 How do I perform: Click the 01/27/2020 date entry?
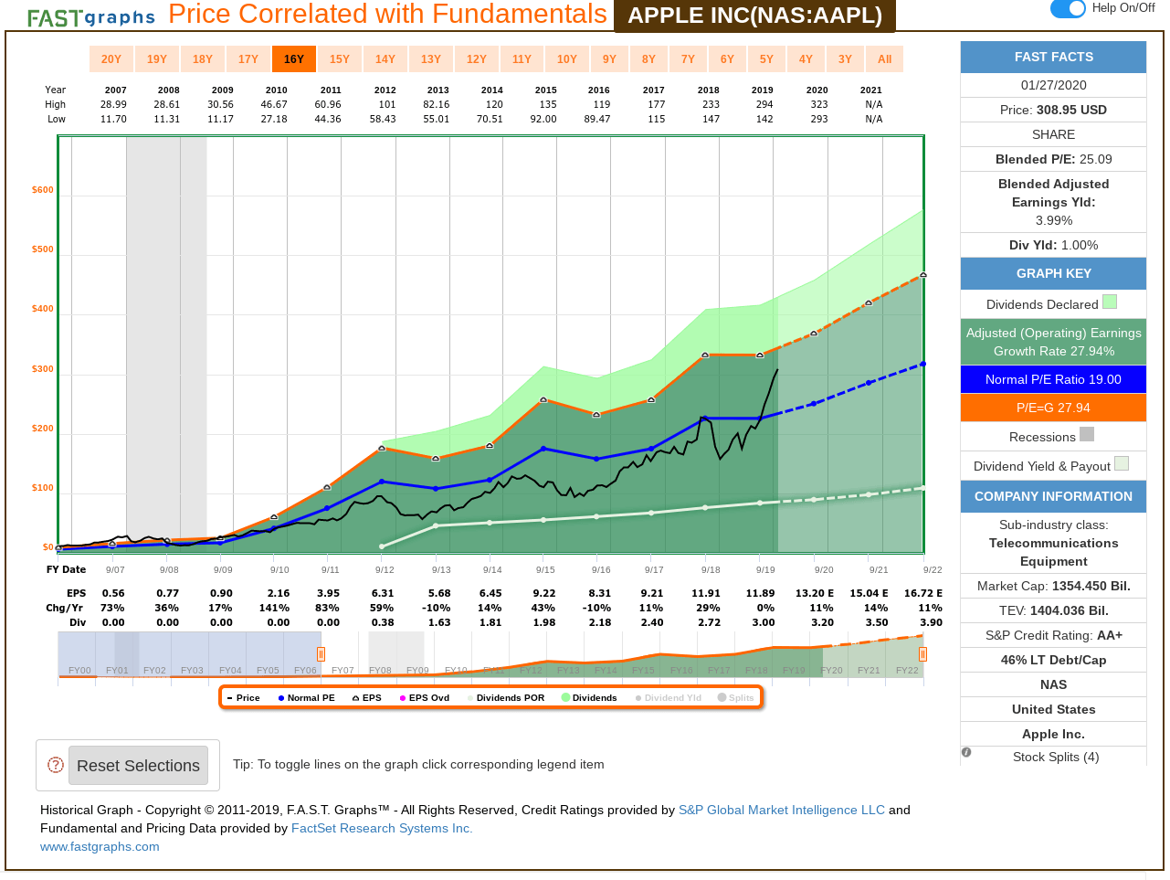pyautogui.click(x=1053, y=85)
